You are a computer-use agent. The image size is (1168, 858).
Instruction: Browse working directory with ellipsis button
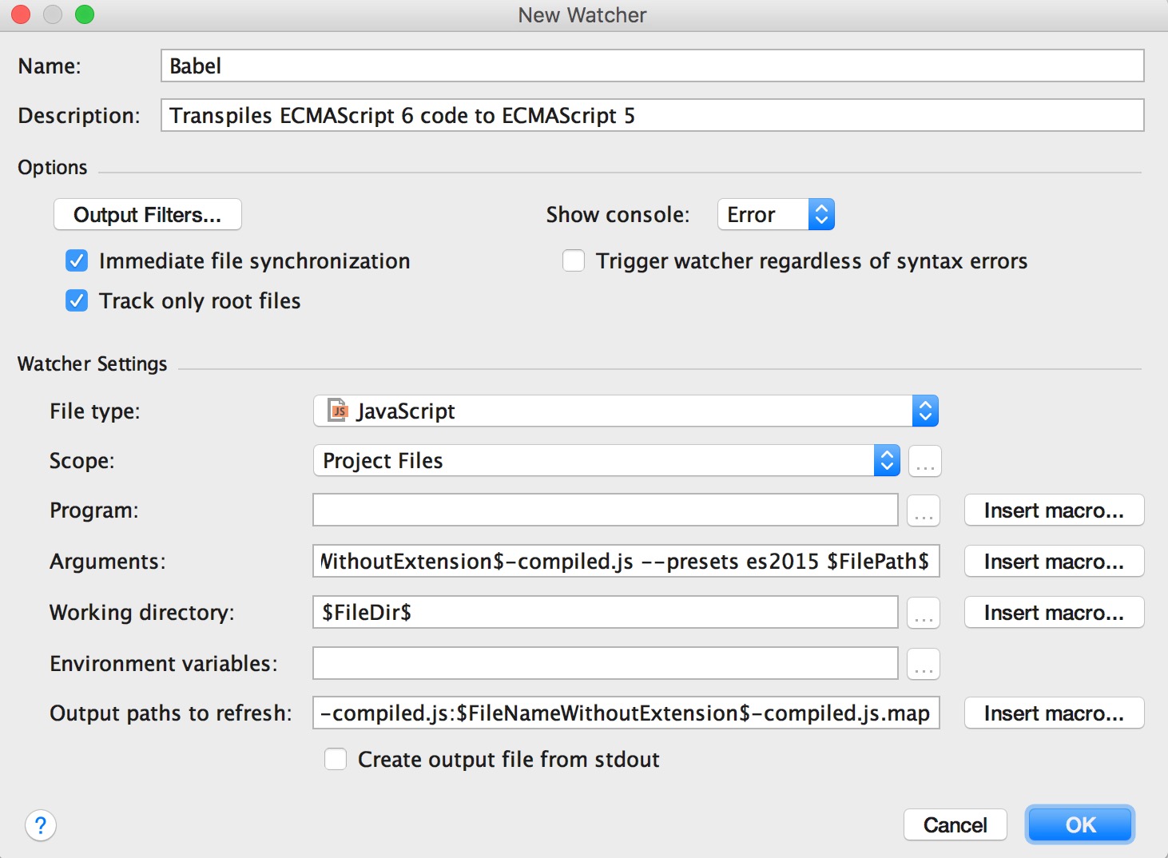pyautogui.click(x=924, y=613)
